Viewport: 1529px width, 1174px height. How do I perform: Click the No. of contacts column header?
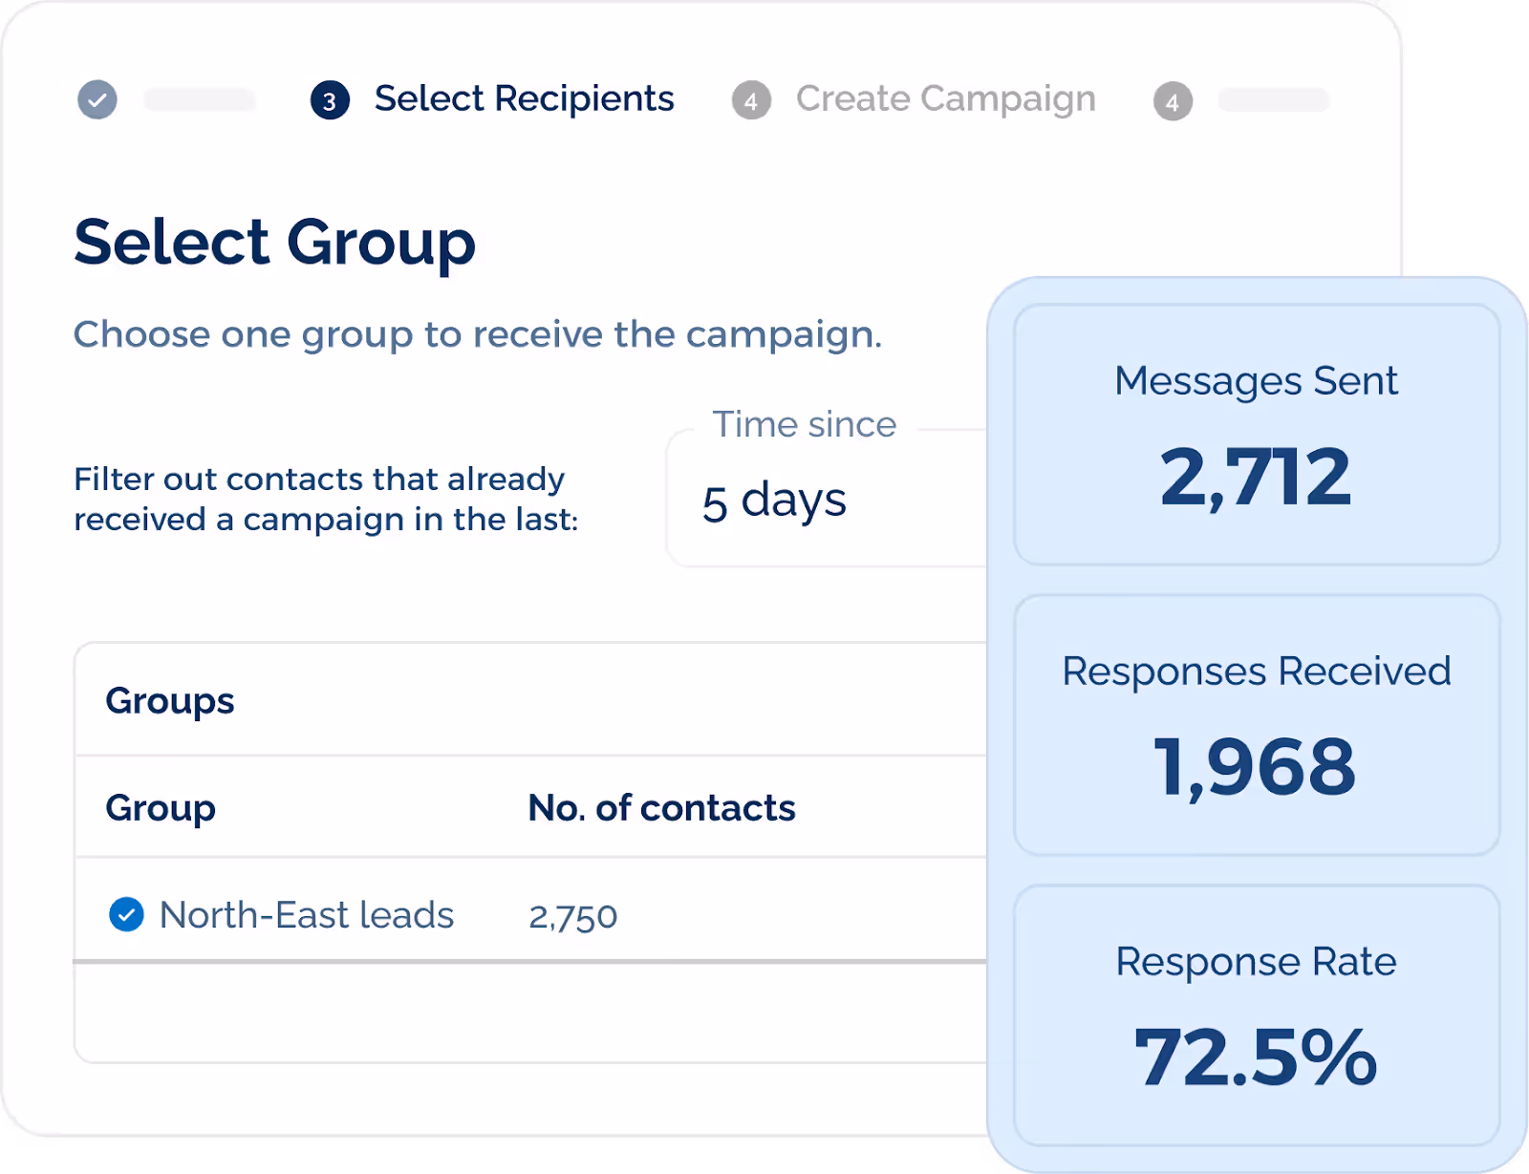[661, 807]
